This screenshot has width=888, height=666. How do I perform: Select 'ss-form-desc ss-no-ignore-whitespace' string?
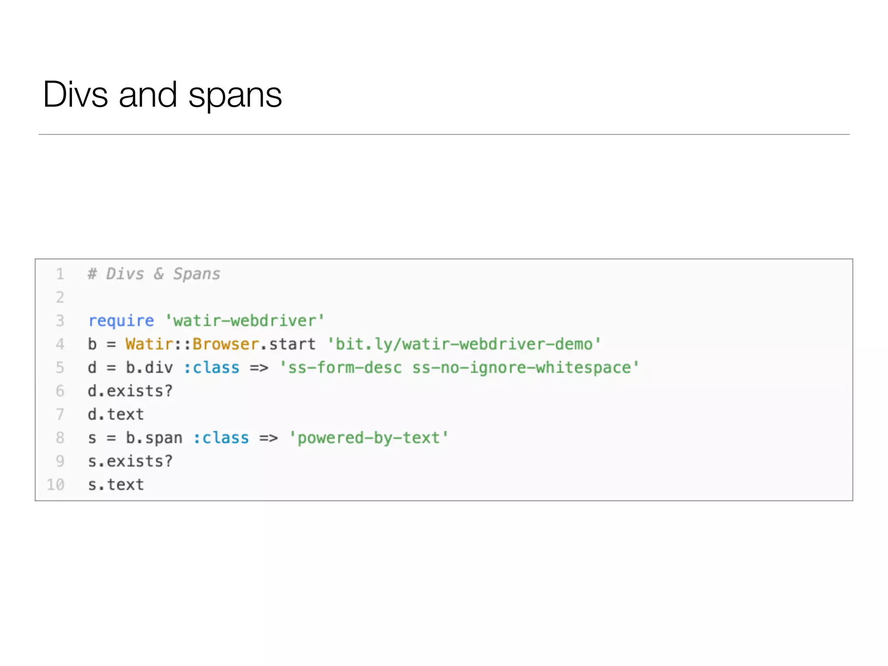tap(459, 368)
